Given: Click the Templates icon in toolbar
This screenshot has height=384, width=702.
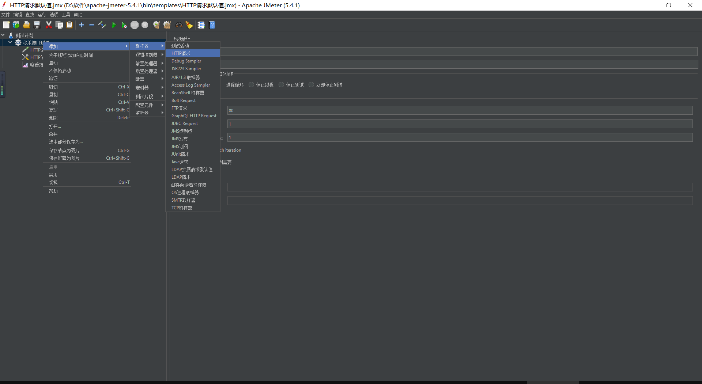Looking at the screenshot, I should pyautogui.click(x=16, y=25).
